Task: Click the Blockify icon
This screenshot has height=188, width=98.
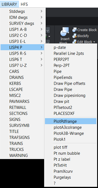Action: [75, 36]
